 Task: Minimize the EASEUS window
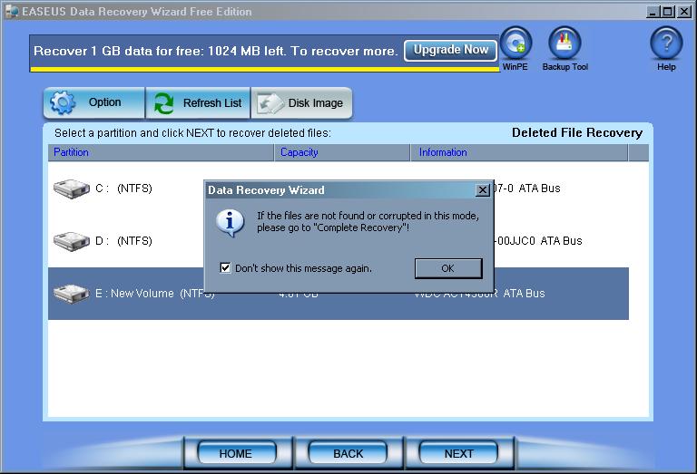653,12
